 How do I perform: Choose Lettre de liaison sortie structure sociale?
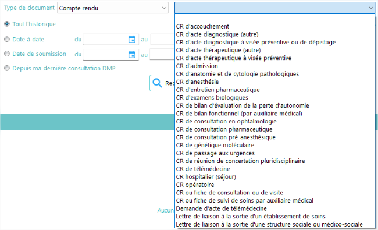(x=275, y=224)
